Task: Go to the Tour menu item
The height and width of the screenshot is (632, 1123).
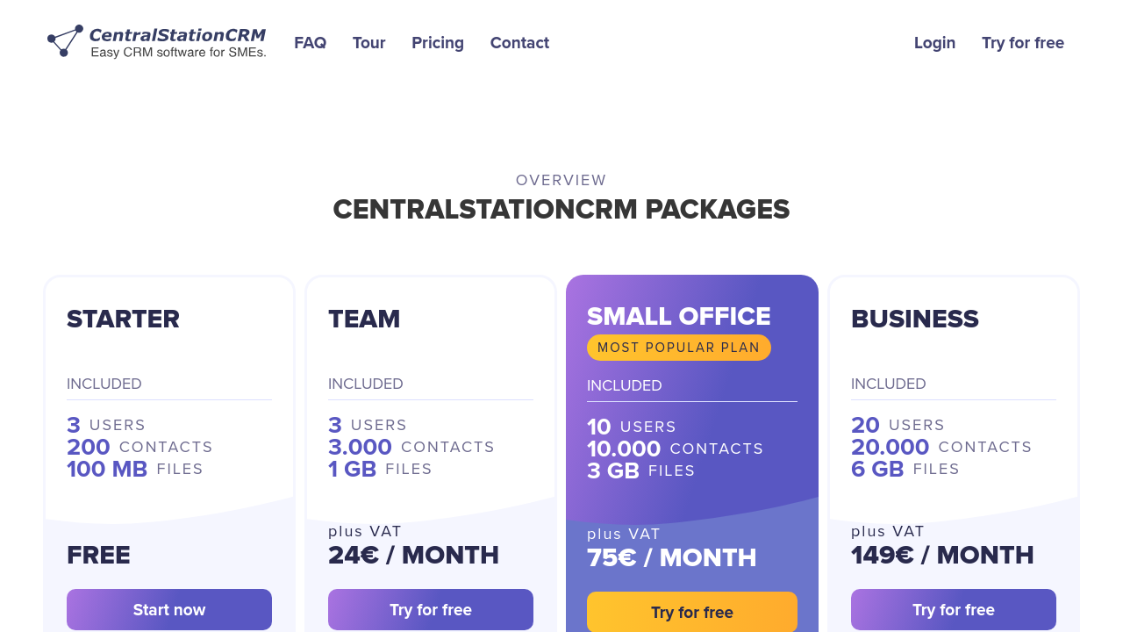Action: tap(368, 43)
